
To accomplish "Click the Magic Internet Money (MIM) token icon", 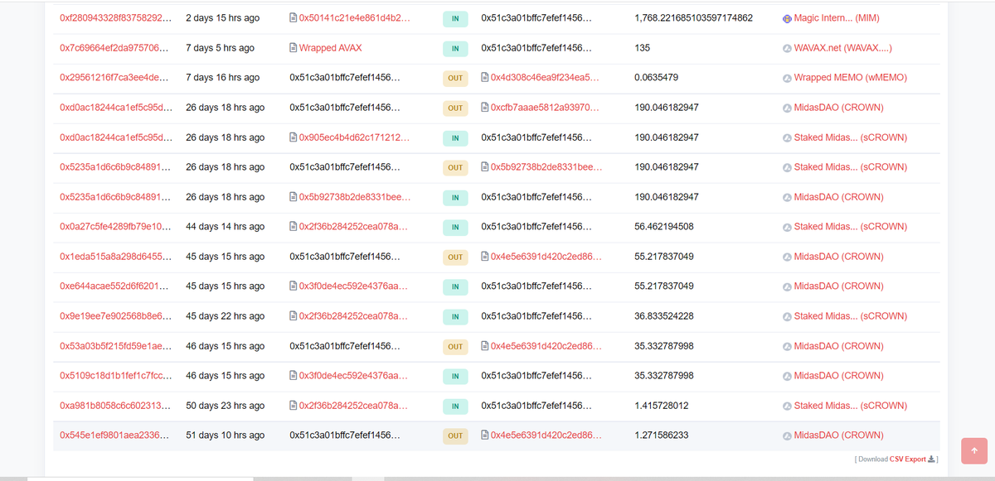I will 787,18.
